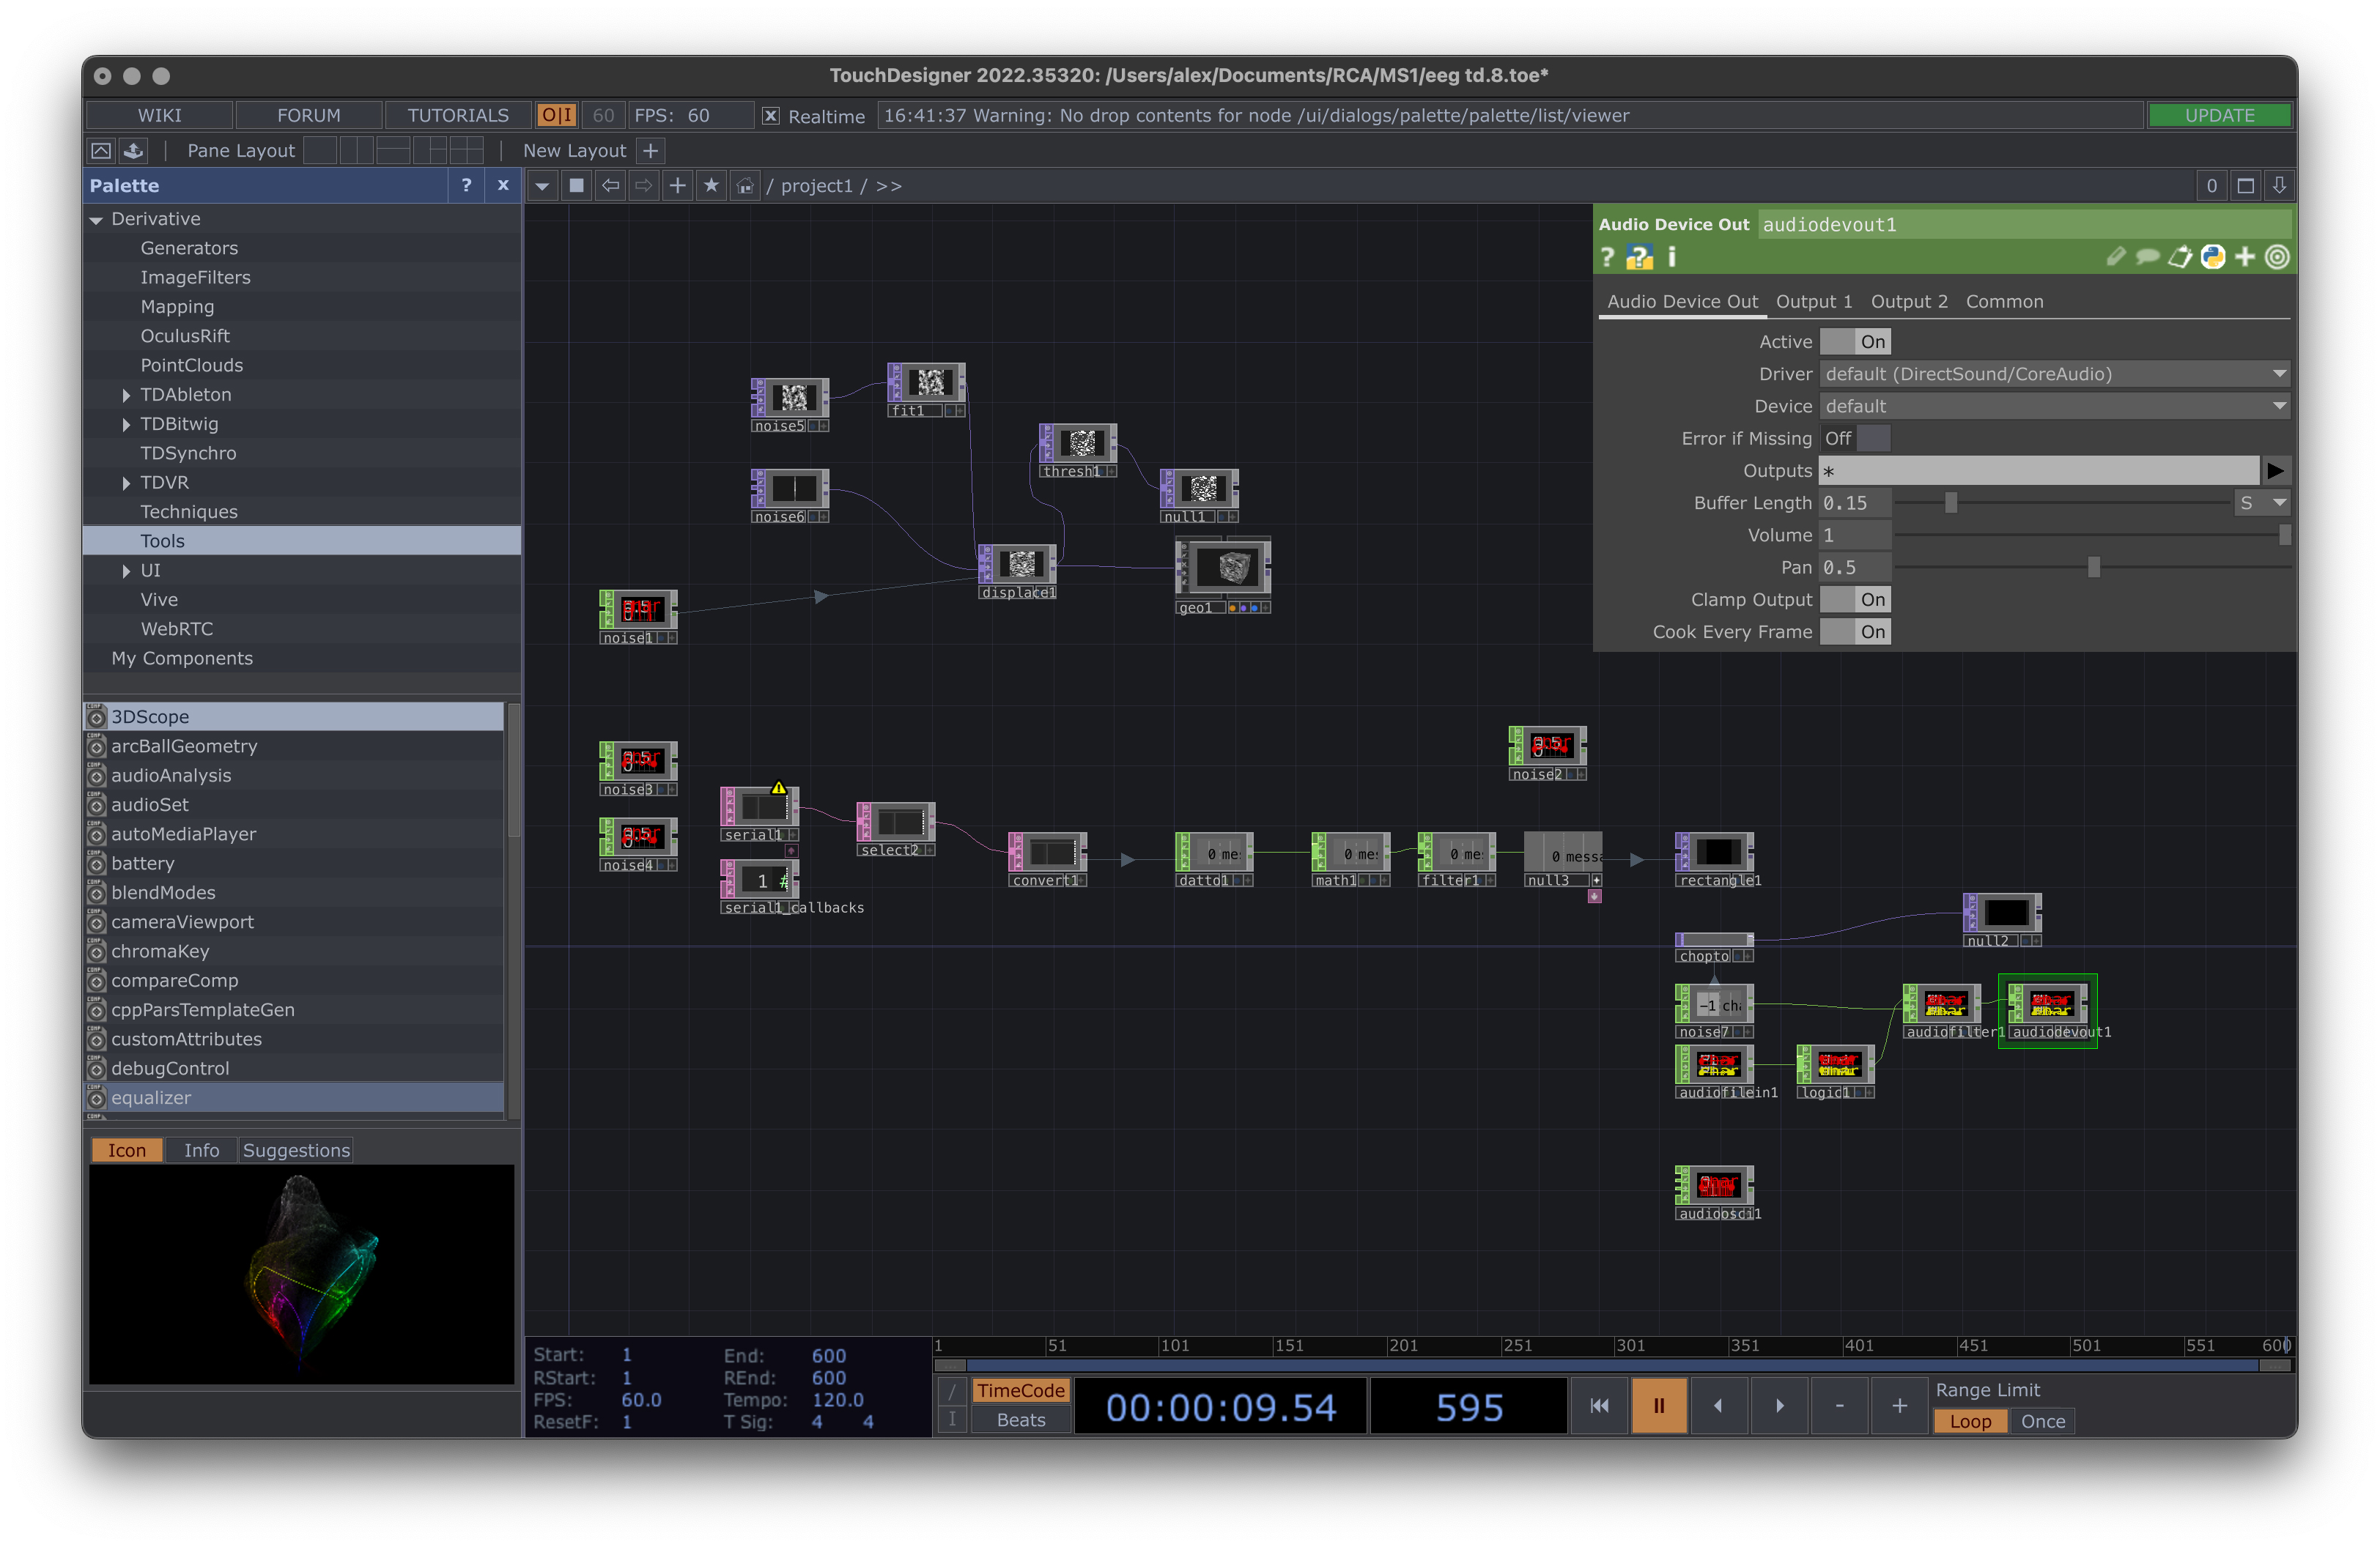Click the bookmark star icon

click(711, 186)
